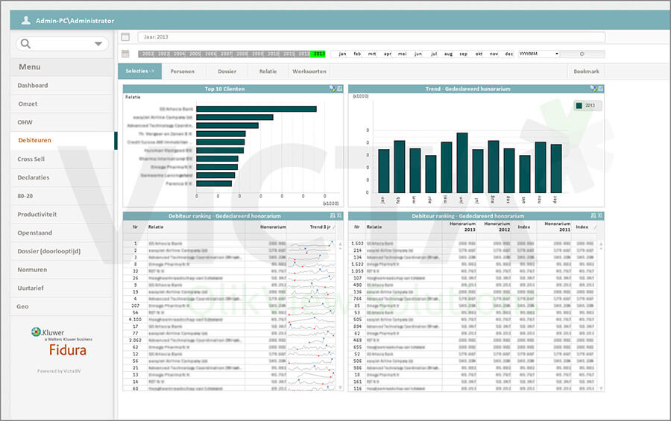Click the fast change icon on Top 10 Clienten

click(332, 89)
